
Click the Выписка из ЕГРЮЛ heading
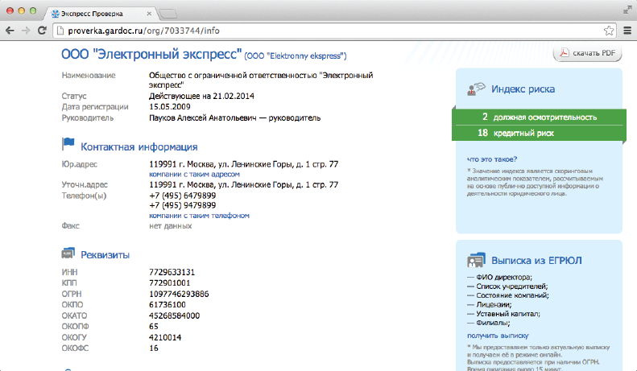[536, 261]
